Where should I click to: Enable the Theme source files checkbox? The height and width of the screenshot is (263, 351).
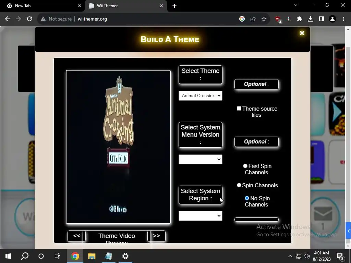point(239,109)
